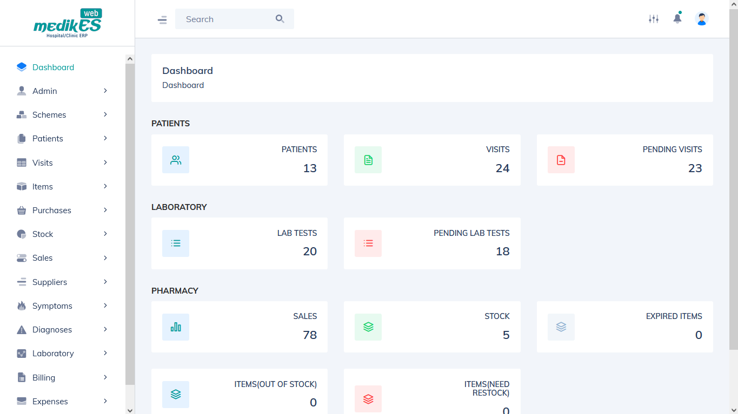Focus the Search input field
Image resolution: width=738 pixels, height=414 pixels.
pyautogui.click(x=227, y=19)
